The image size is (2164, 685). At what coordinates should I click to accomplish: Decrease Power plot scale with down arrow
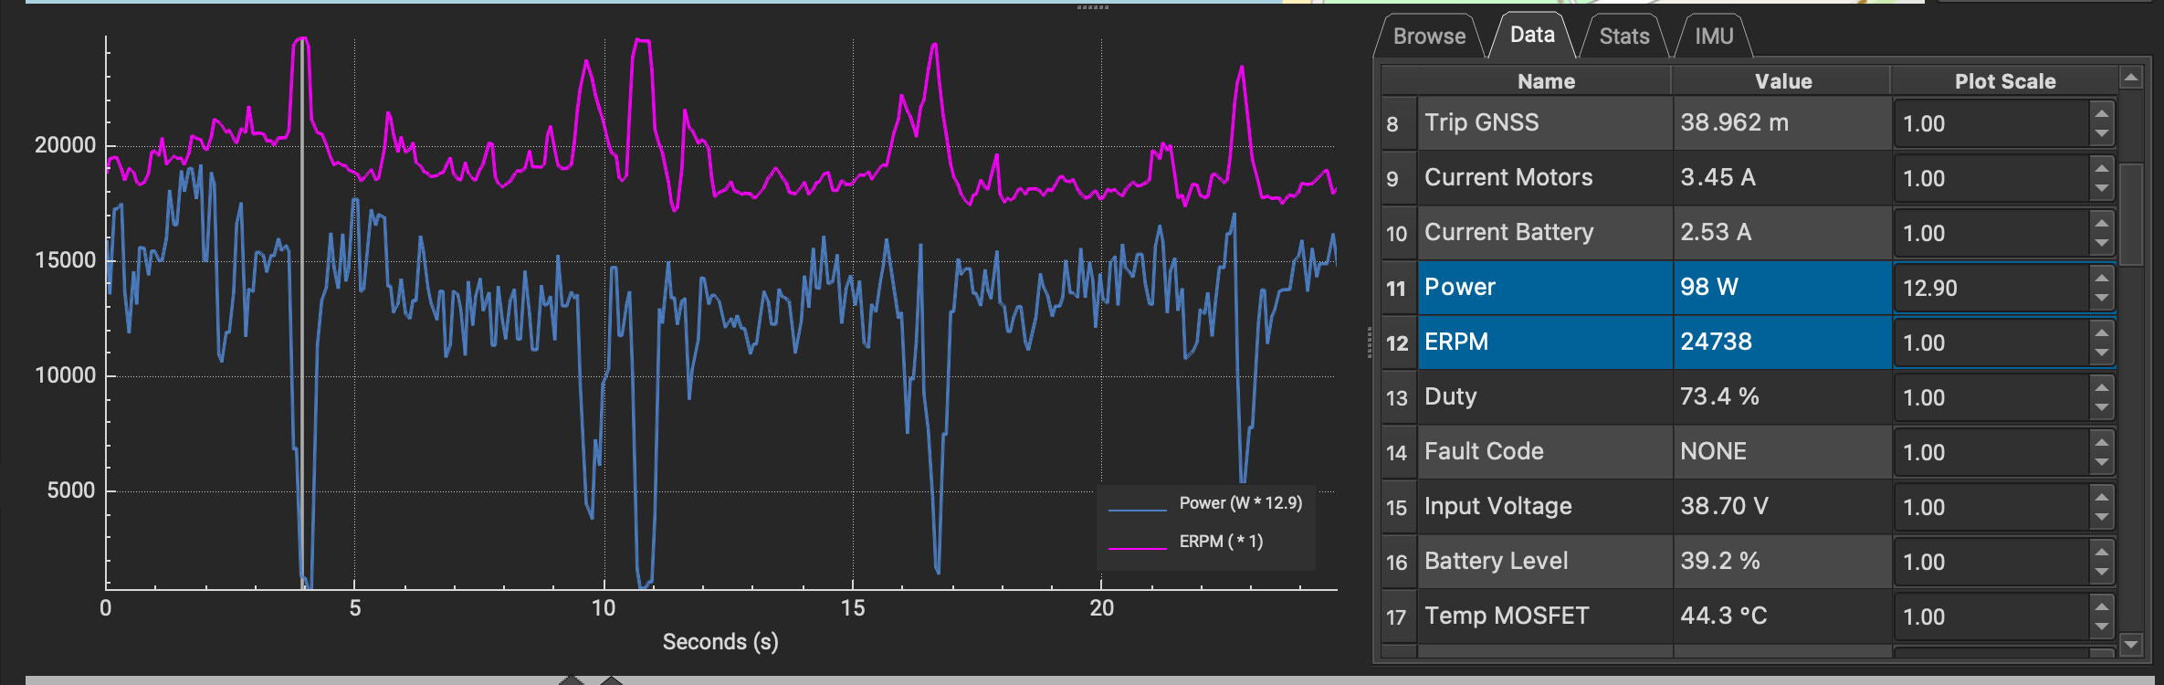coord(2101,298)
